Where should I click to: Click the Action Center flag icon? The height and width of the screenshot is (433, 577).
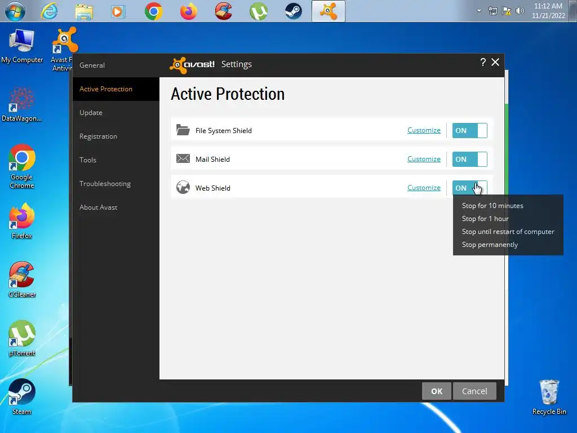(x=507, y=11)
